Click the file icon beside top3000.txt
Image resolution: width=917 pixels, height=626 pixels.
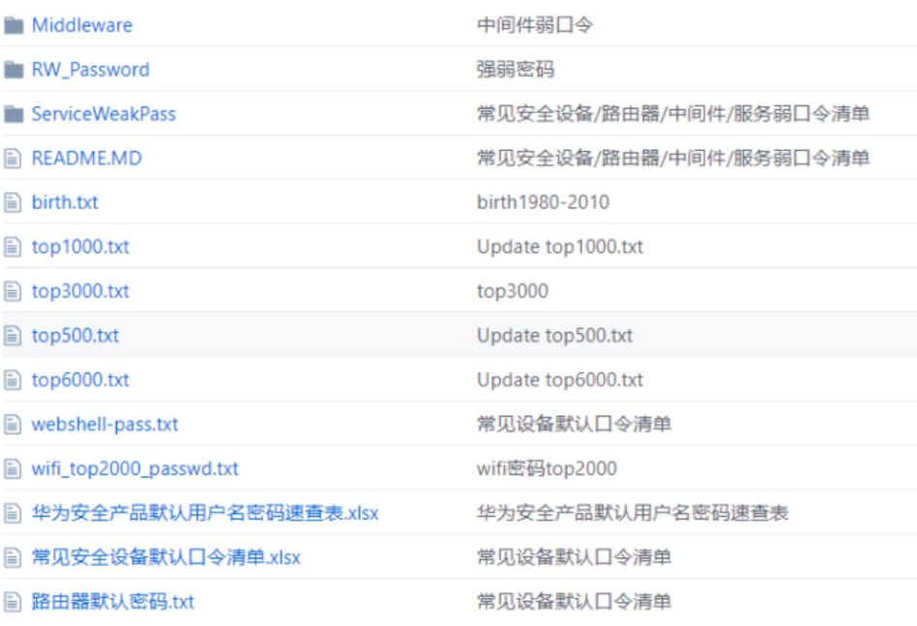click(13, 291)
